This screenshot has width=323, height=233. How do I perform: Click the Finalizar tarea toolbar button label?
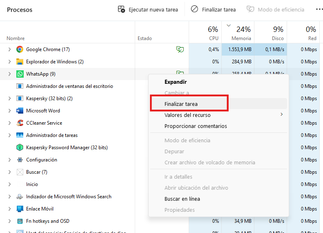point(219,10)
